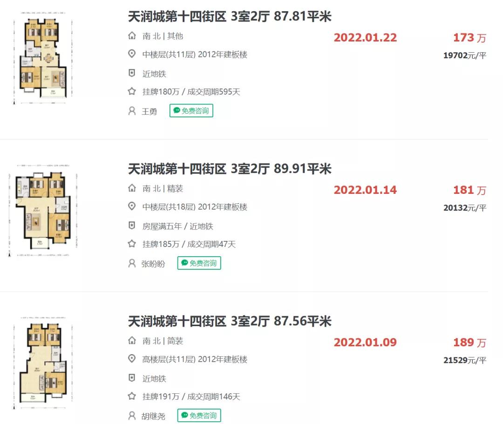Click the person icon next to 王勇
503x424 pixels.
tap(132, 111)
